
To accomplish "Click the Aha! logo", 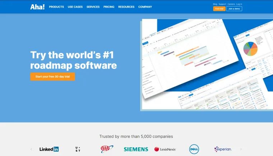I will point(37,7).
